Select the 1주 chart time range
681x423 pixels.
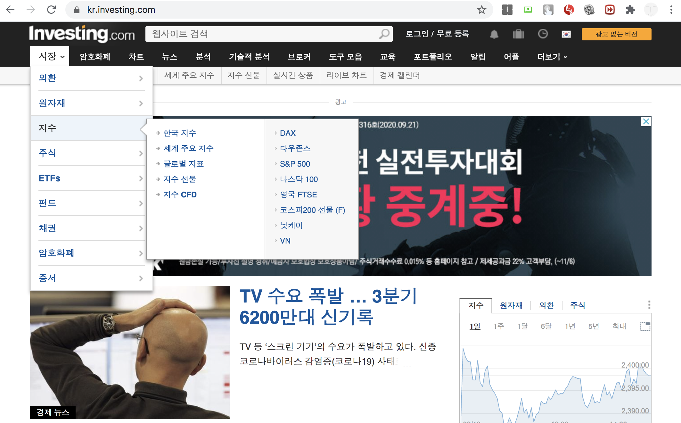(x=498, y=326)
